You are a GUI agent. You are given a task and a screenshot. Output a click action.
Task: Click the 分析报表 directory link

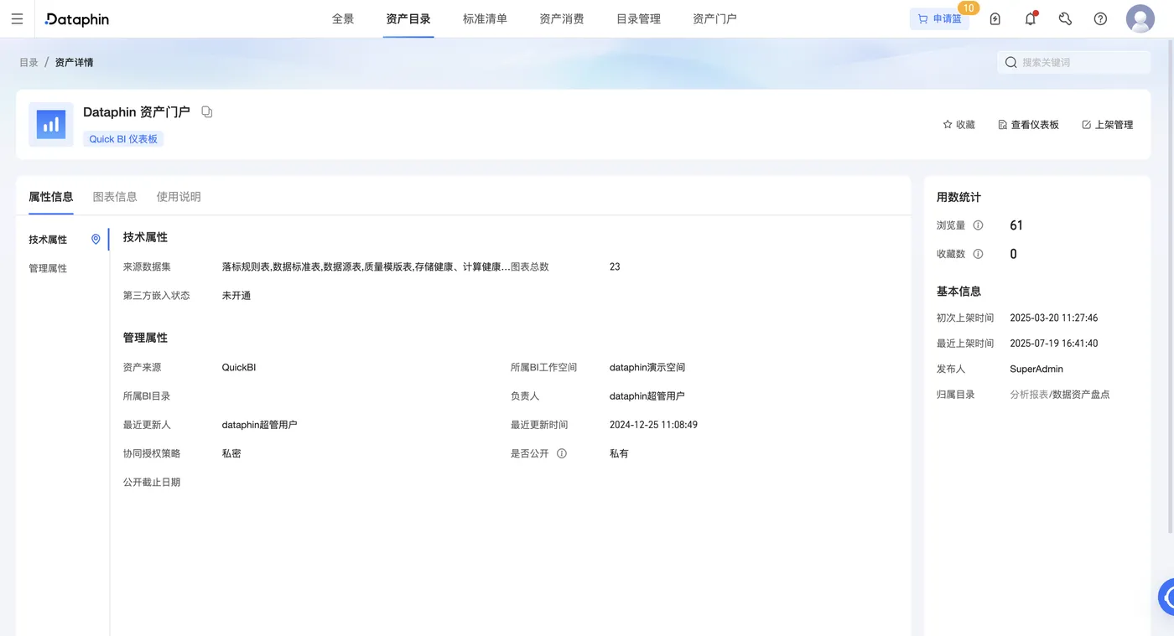coord(1029,394)
